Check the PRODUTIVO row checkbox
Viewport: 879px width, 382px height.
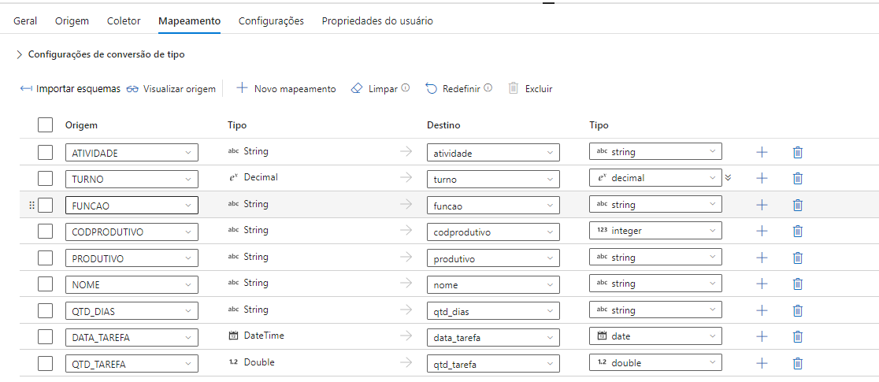click(x=46, y=258)
